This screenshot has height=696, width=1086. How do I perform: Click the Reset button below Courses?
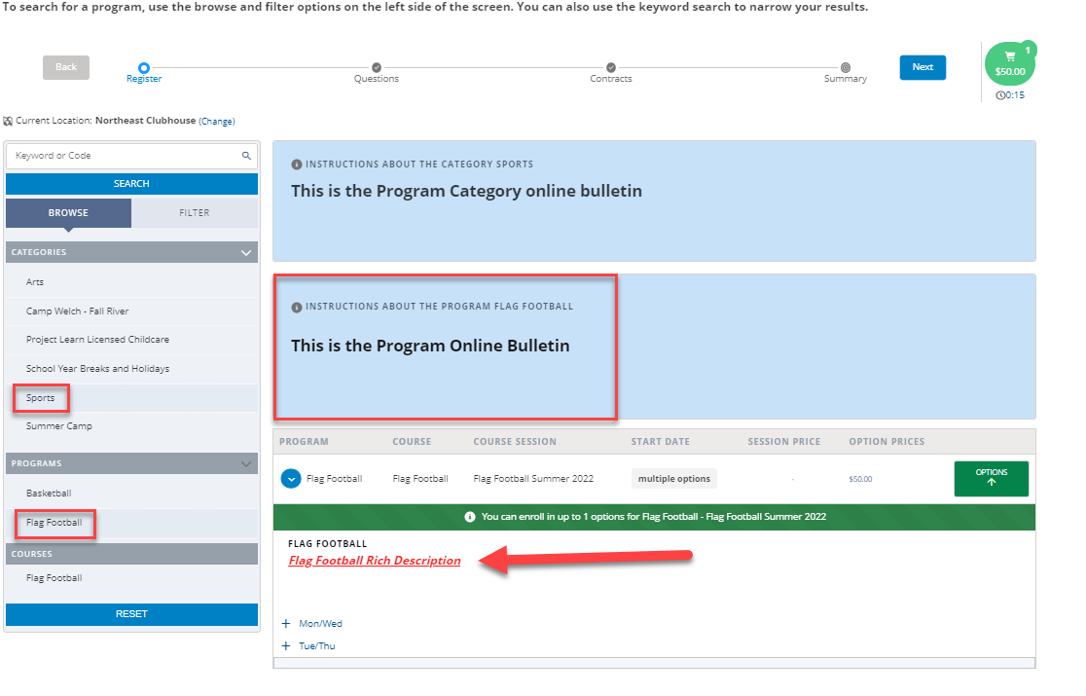tap(131, 613)
